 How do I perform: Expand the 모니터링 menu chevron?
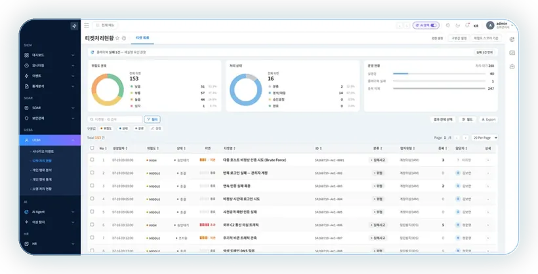73,65
